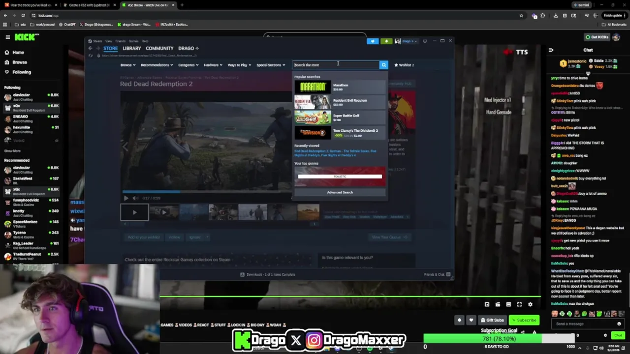The width and height of the screenshot is (630, 354).
Task: Switch to Steam COMMUNITY tab
Action: point(159,48)
